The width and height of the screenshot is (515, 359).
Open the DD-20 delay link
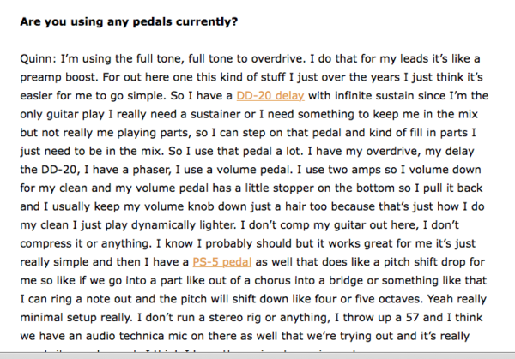tap(270, 95)
